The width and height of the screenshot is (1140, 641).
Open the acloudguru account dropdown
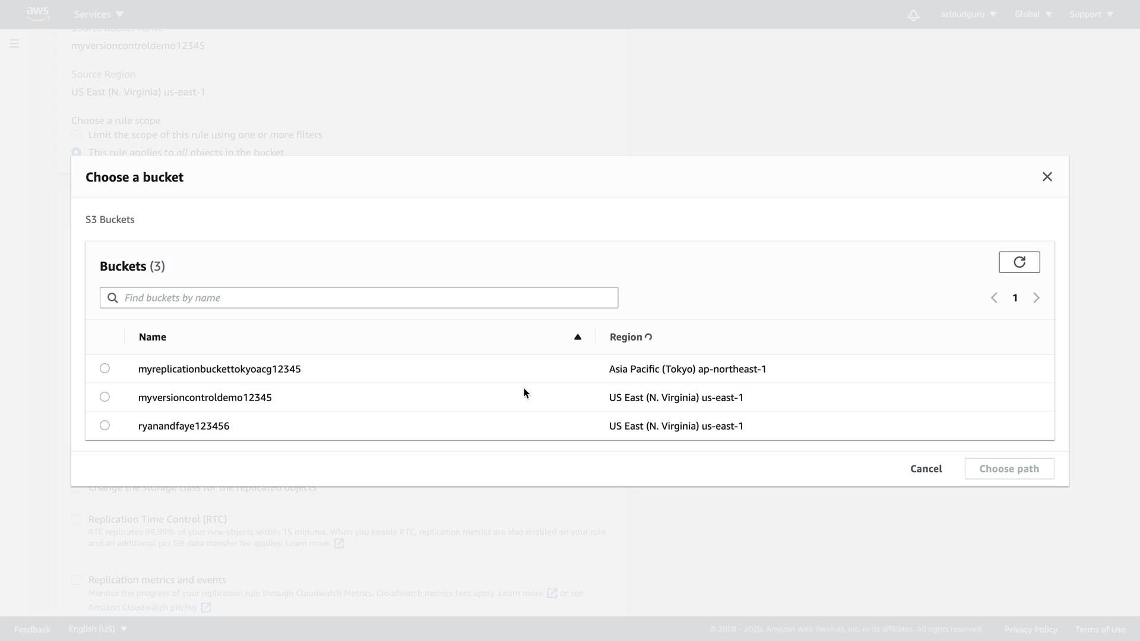[968, 14]
